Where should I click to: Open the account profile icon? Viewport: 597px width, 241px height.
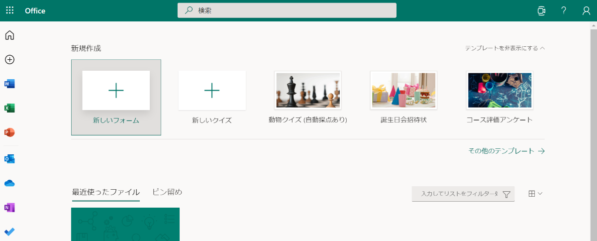pyautogui.click(x=587, y=10)
